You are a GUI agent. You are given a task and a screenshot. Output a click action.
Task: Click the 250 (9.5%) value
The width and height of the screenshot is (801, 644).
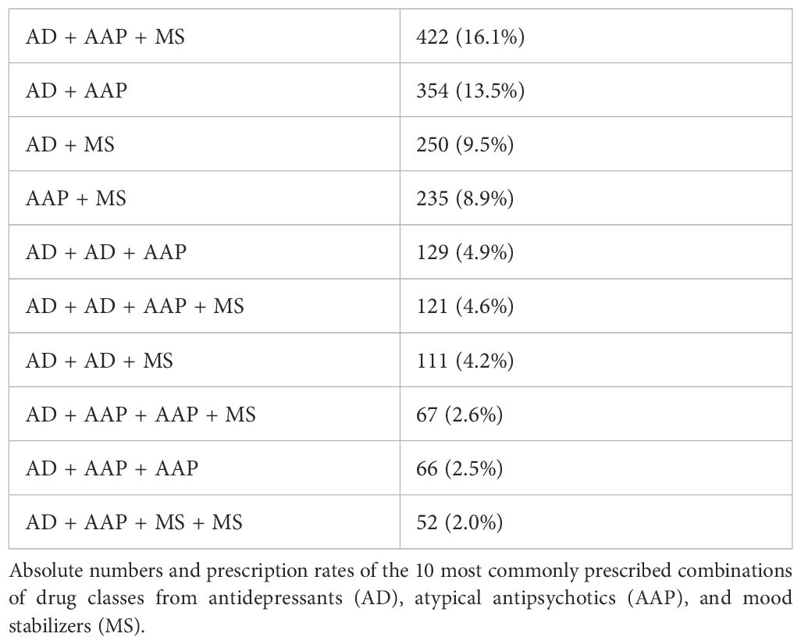click(465, 144)
